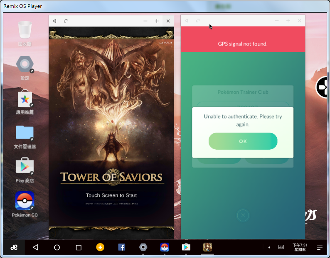Minimize the Pokémon GO window
This screenshot has height=258, width=330.
point(277,21)
